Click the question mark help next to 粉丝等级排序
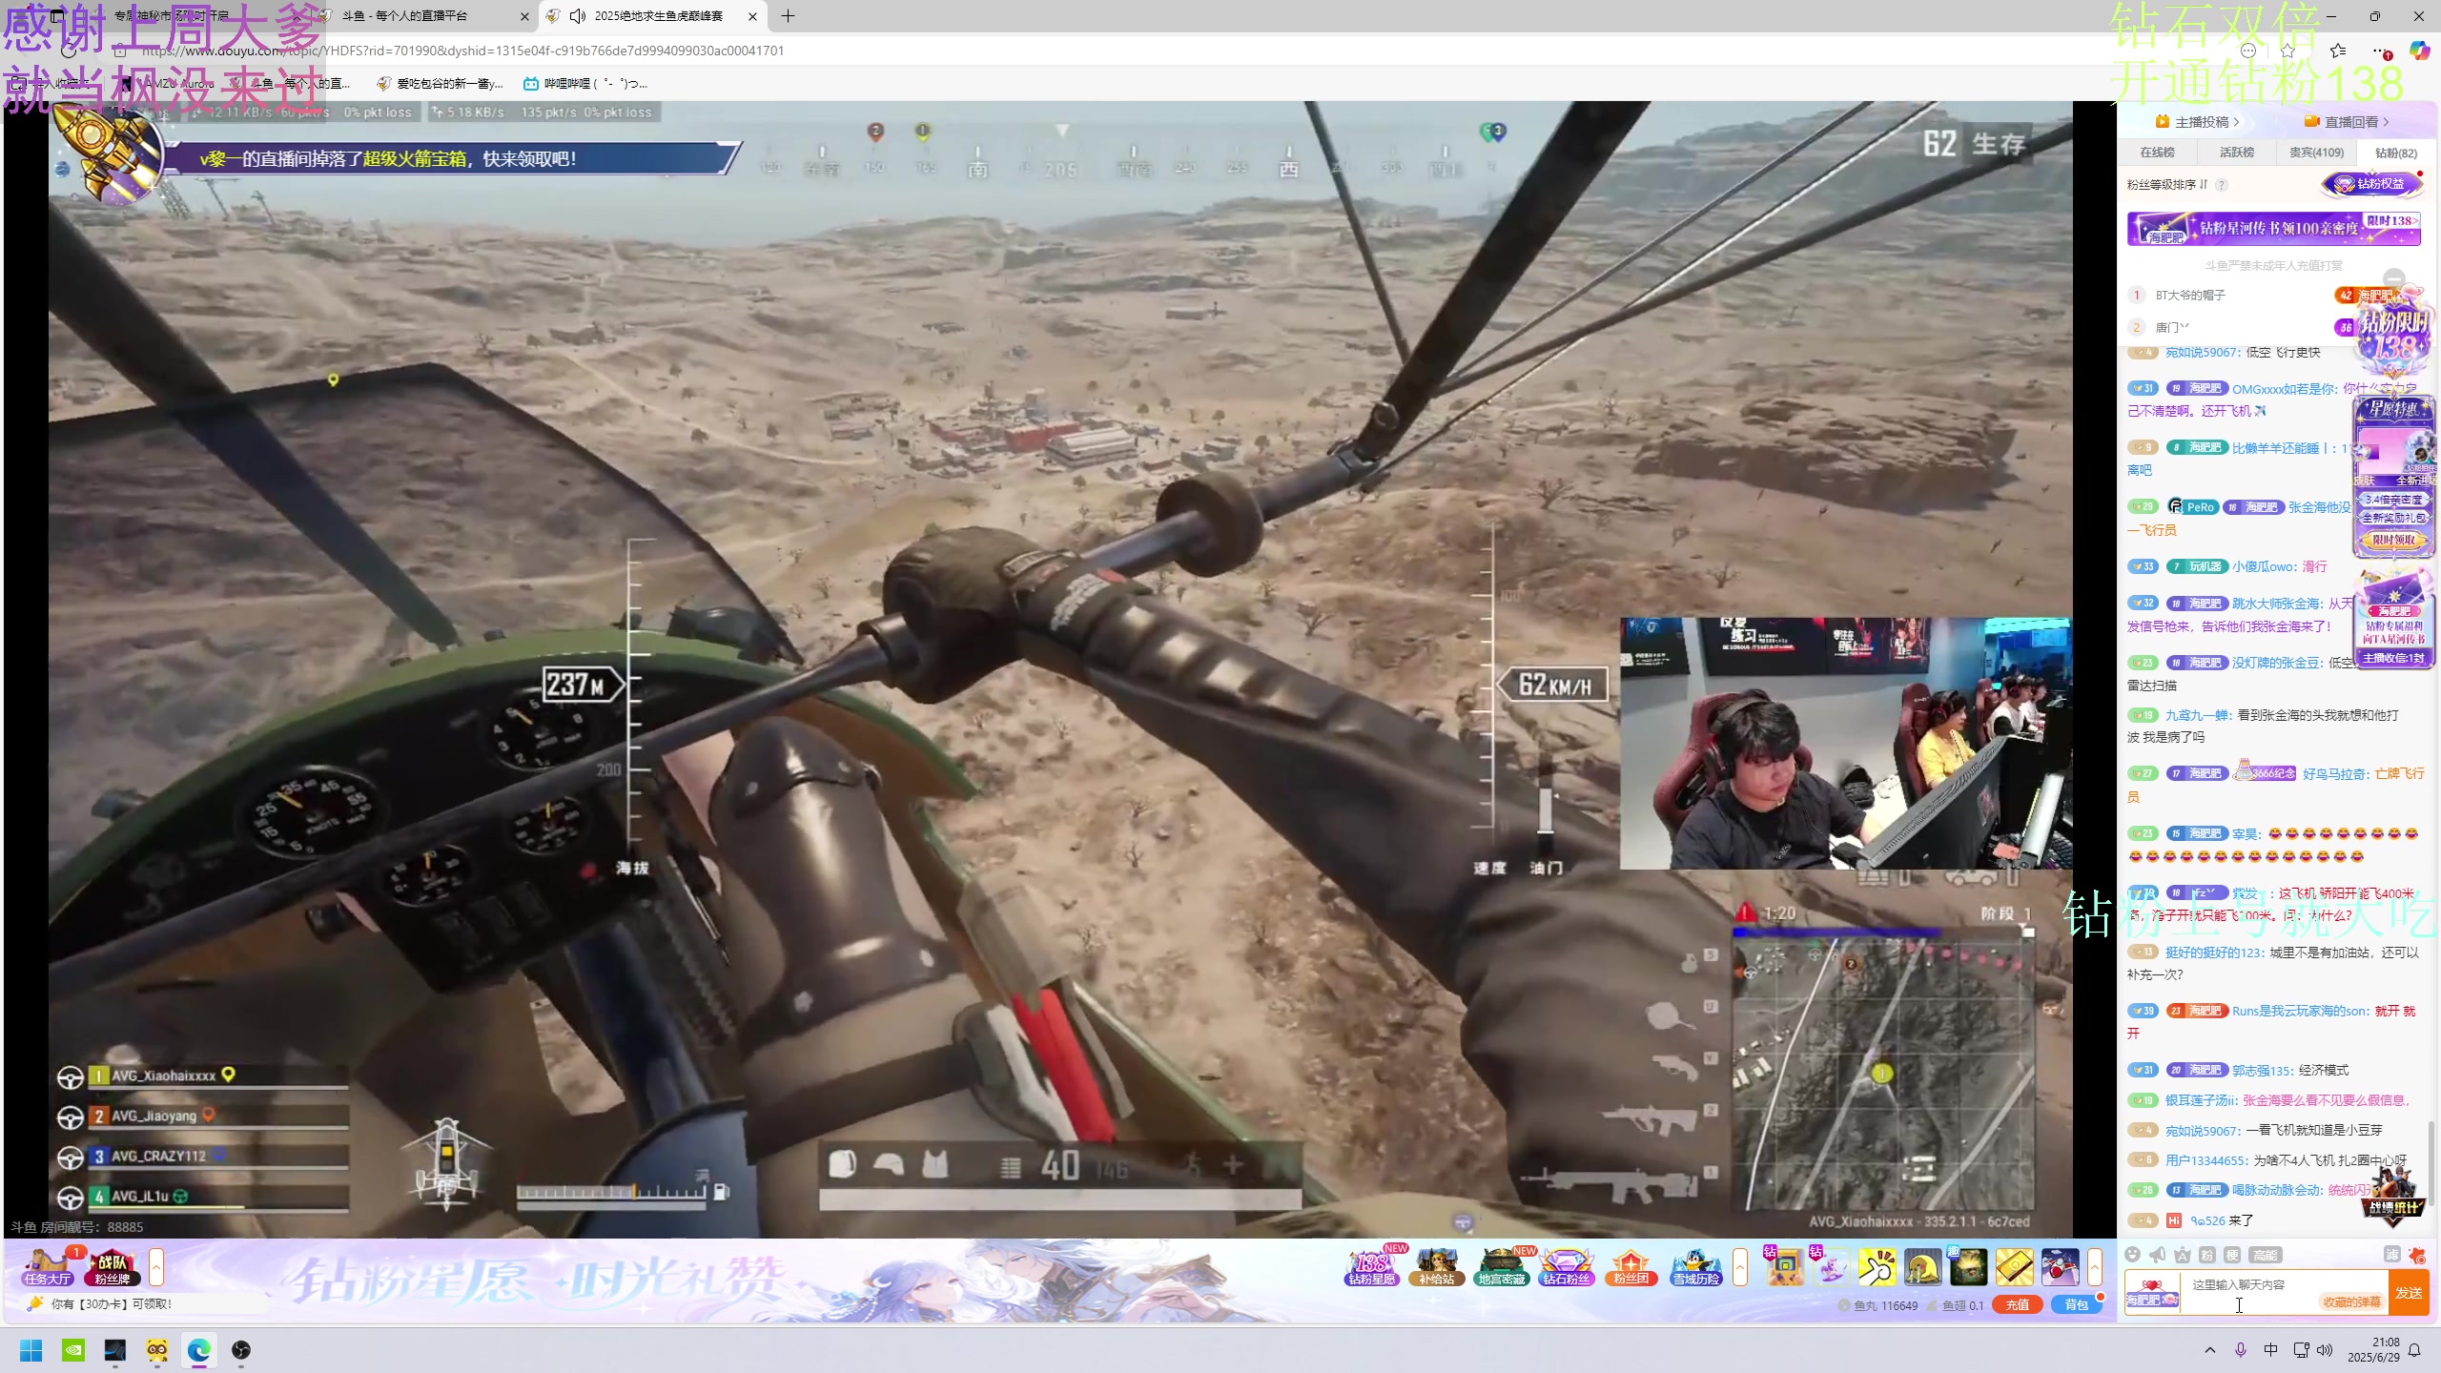 pos(2222,185)
